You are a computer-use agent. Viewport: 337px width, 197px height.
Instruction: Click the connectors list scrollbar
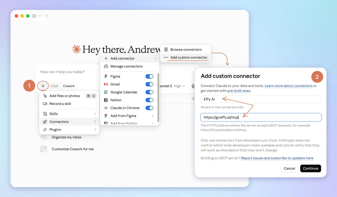click(x=158, y=98)
